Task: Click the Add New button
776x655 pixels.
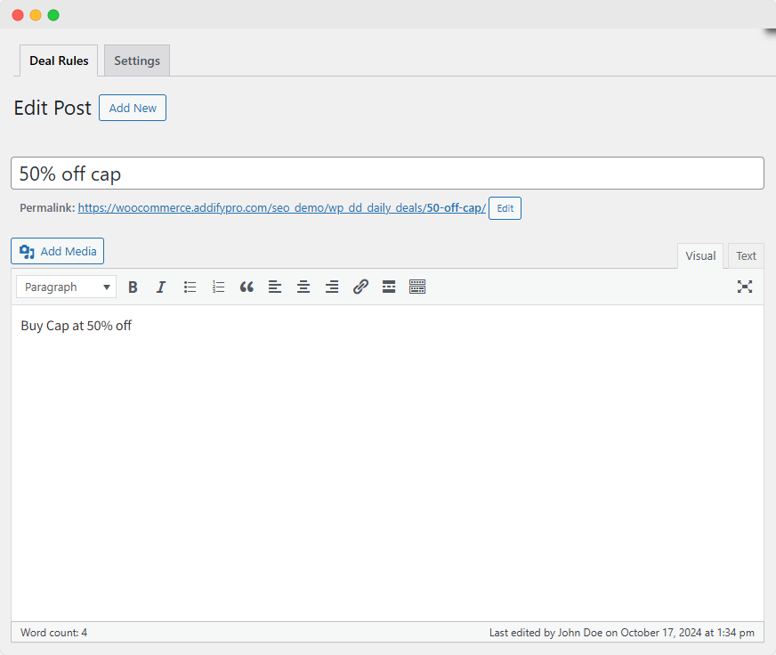Action: (x=133, y=108)
